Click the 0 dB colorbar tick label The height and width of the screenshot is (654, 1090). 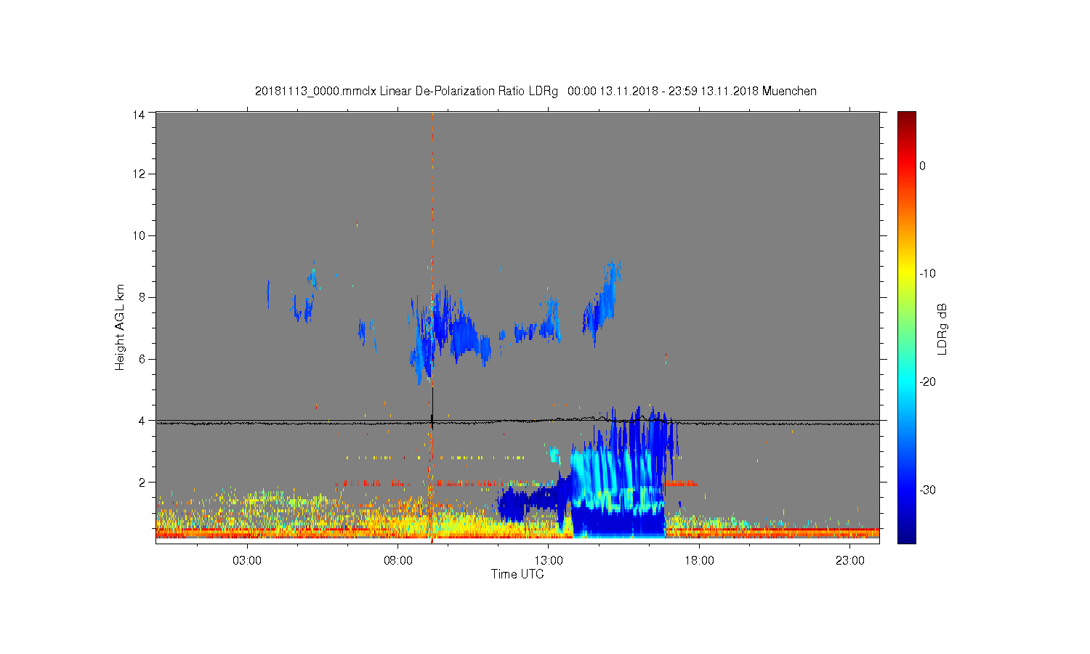(922, 166)
